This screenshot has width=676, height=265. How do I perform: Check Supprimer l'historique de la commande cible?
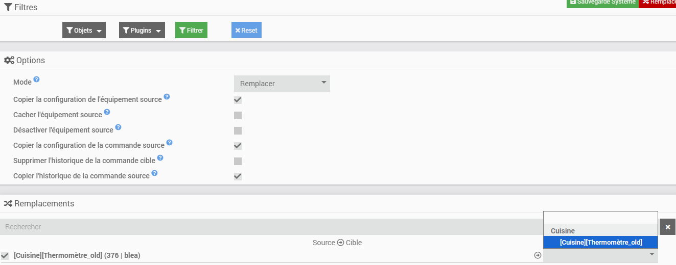pos(238,161)
